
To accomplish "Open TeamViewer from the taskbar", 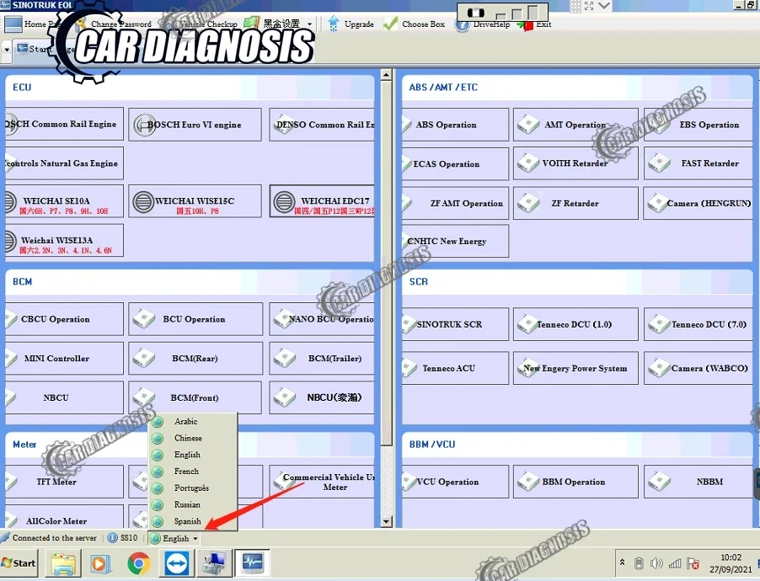I will click(177, 563).
